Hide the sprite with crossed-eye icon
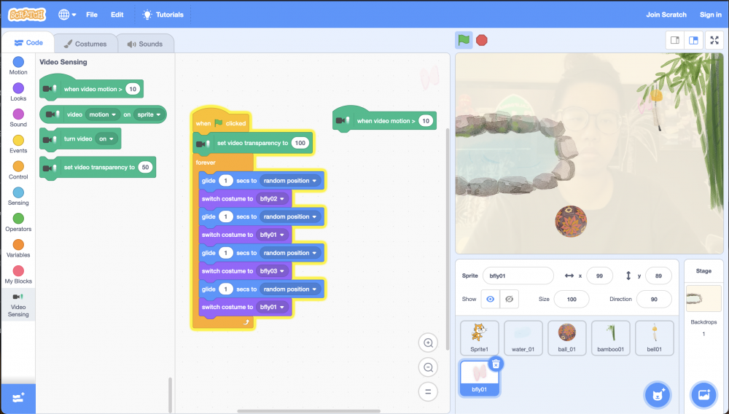Screen dimensions: 729x414 click(x=509, y=300)
